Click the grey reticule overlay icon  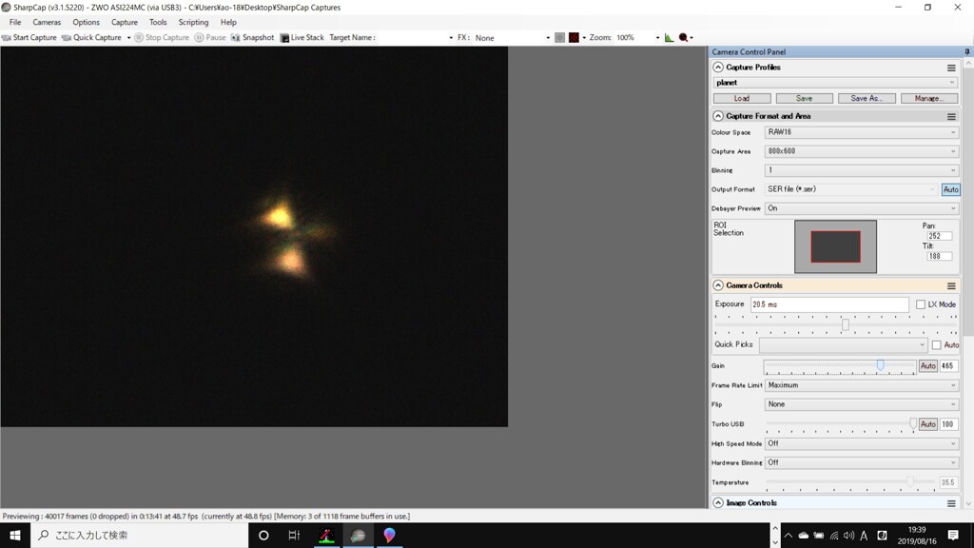[559, 38]
